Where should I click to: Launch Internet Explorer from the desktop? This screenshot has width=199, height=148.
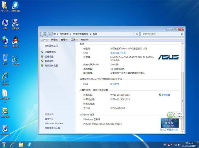5,76
